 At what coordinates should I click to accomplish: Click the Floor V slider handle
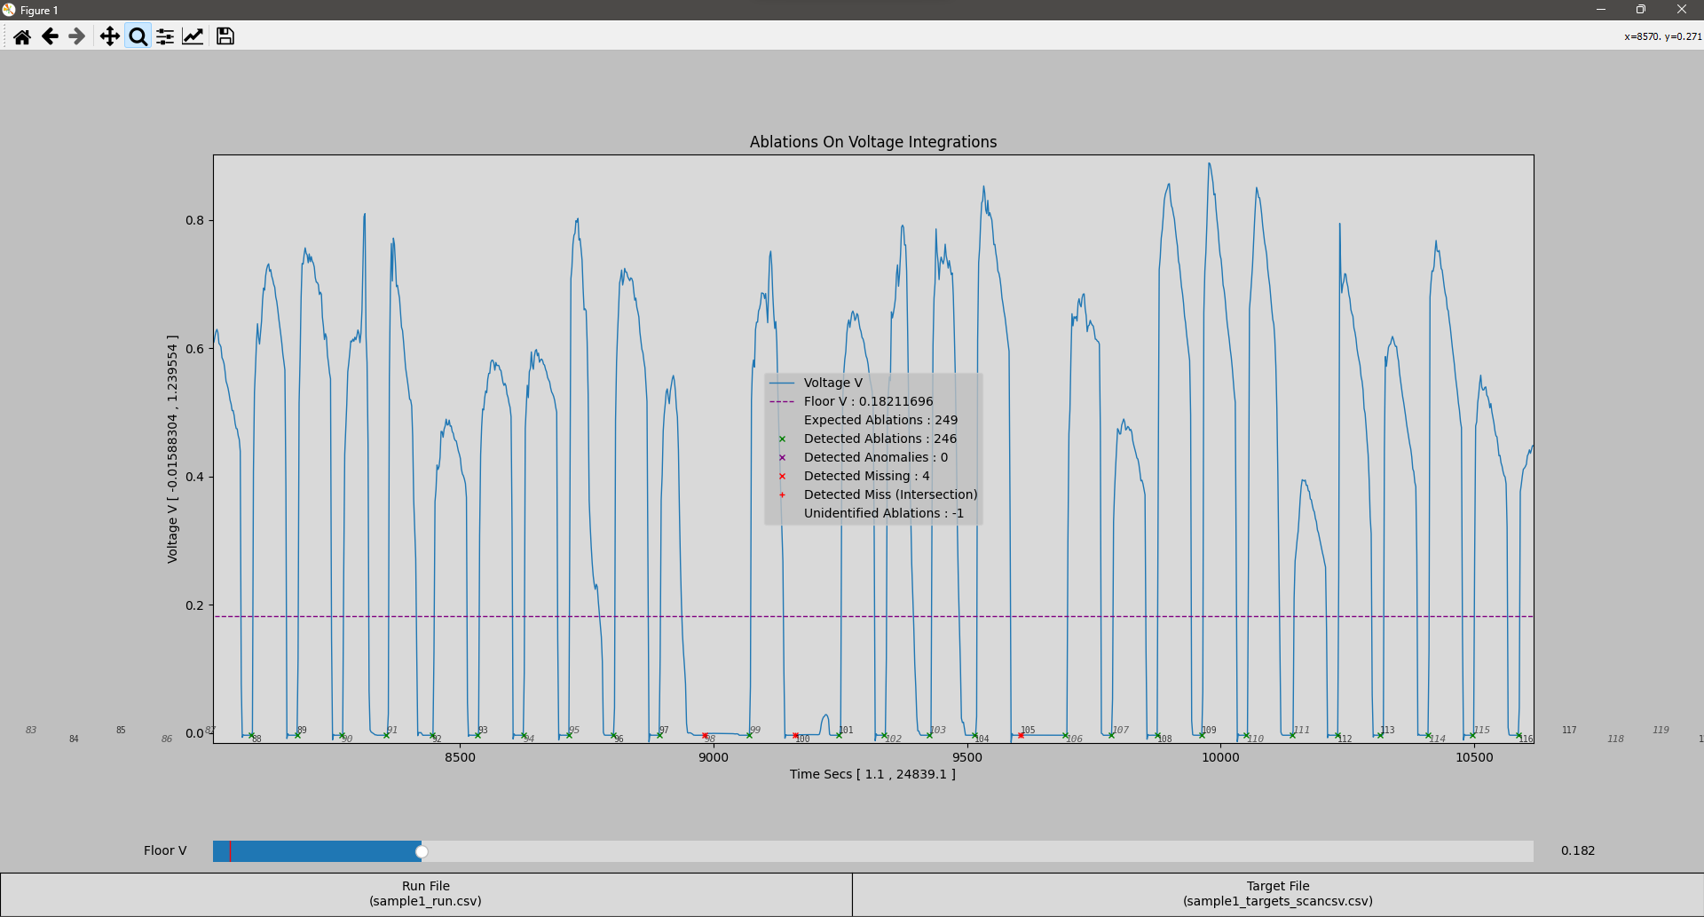(422, 851)
